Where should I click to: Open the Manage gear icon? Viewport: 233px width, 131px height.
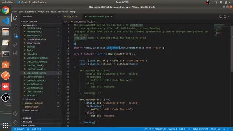point(15,123)
